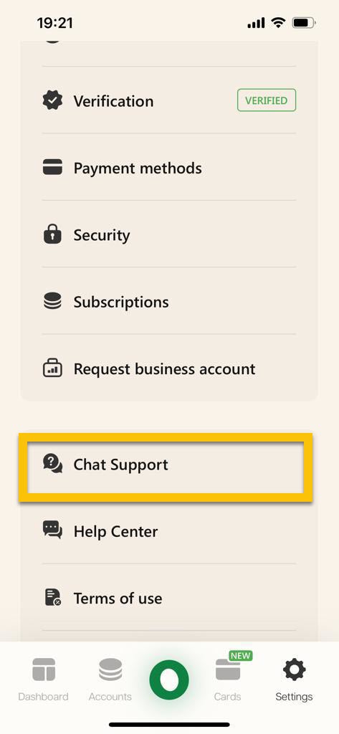The image size is (339, 734).
Task: Select Request business account
Action: [169, 368]
